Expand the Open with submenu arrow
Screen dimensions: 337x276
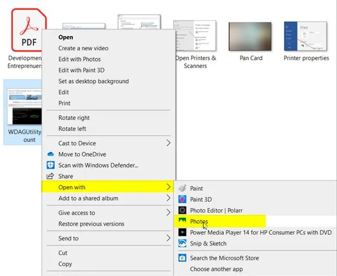(x=168, y=187)
